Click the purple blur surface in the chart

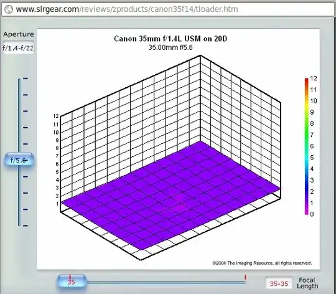click(x=171, y=195)
